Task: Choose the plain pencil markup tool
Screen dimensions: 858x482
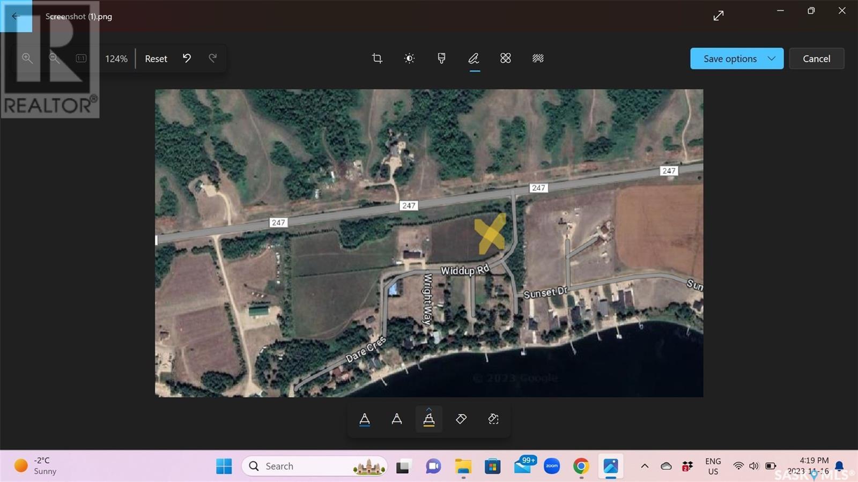Action: pos(397,419)
